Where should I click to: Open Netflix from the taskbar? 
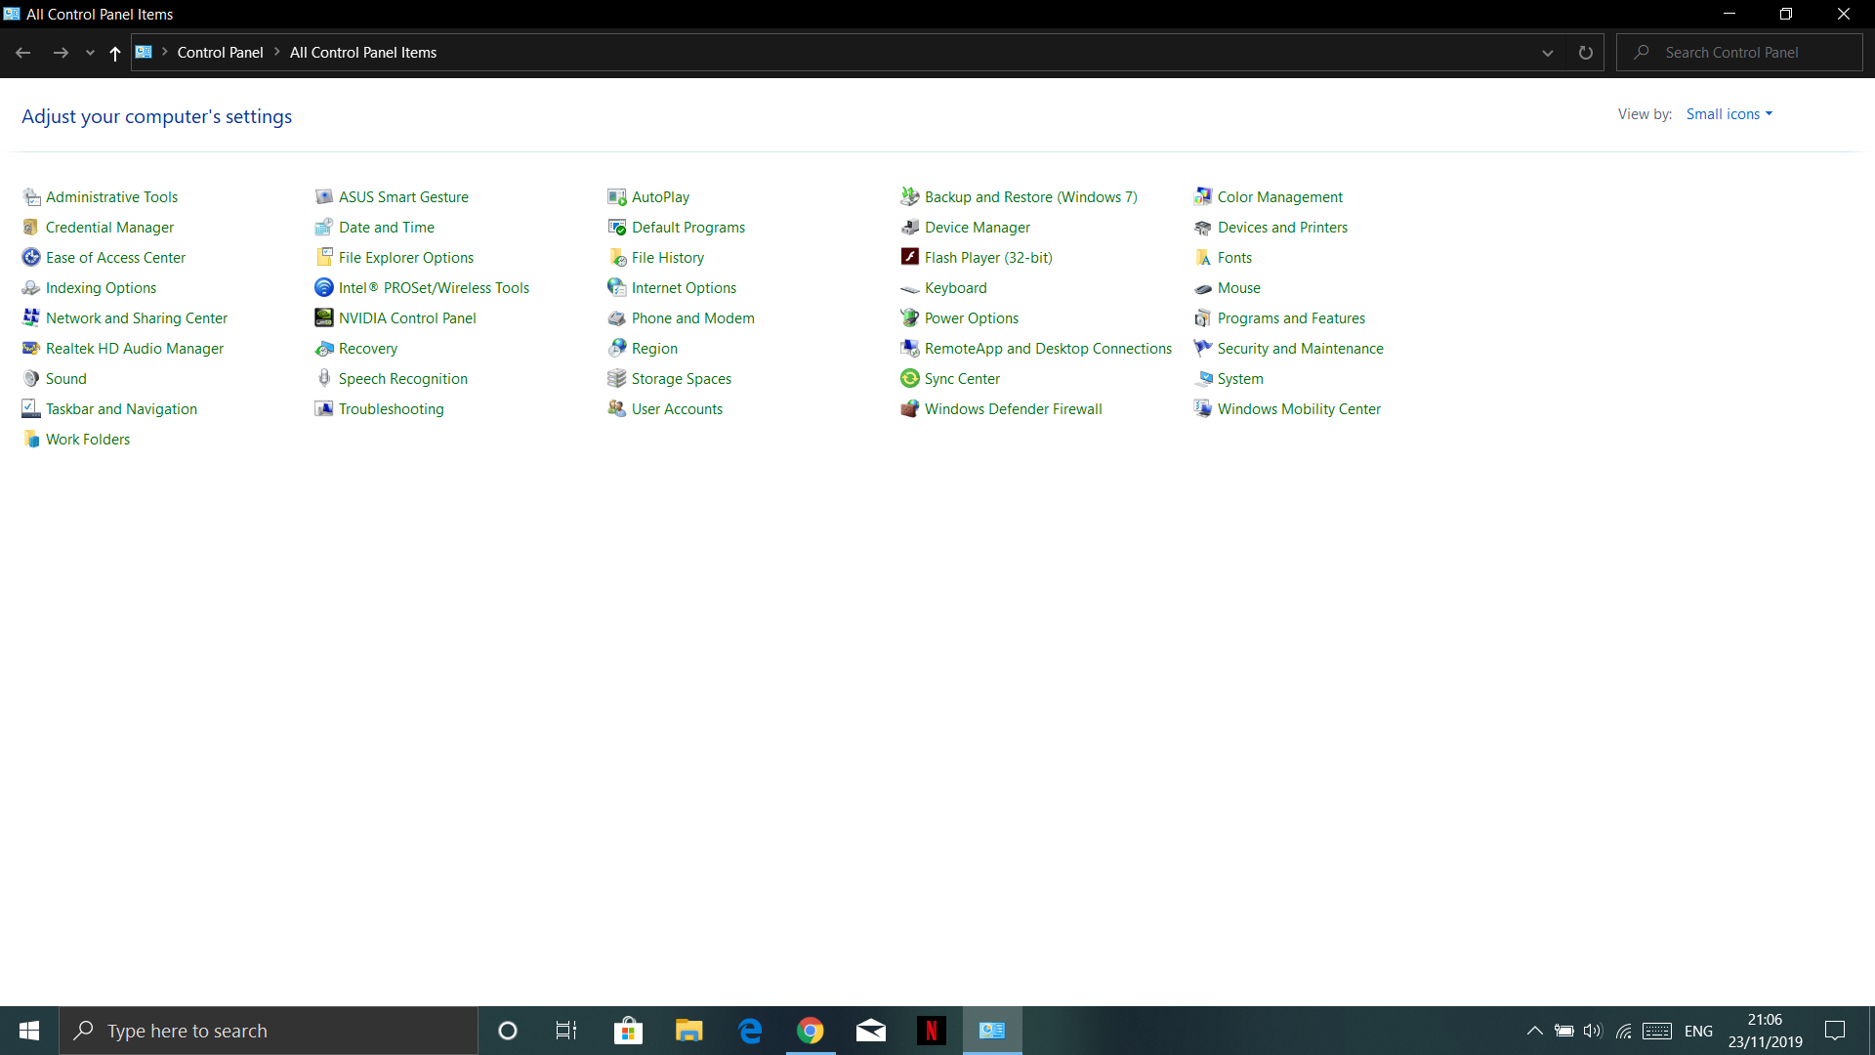(932, 1031)
